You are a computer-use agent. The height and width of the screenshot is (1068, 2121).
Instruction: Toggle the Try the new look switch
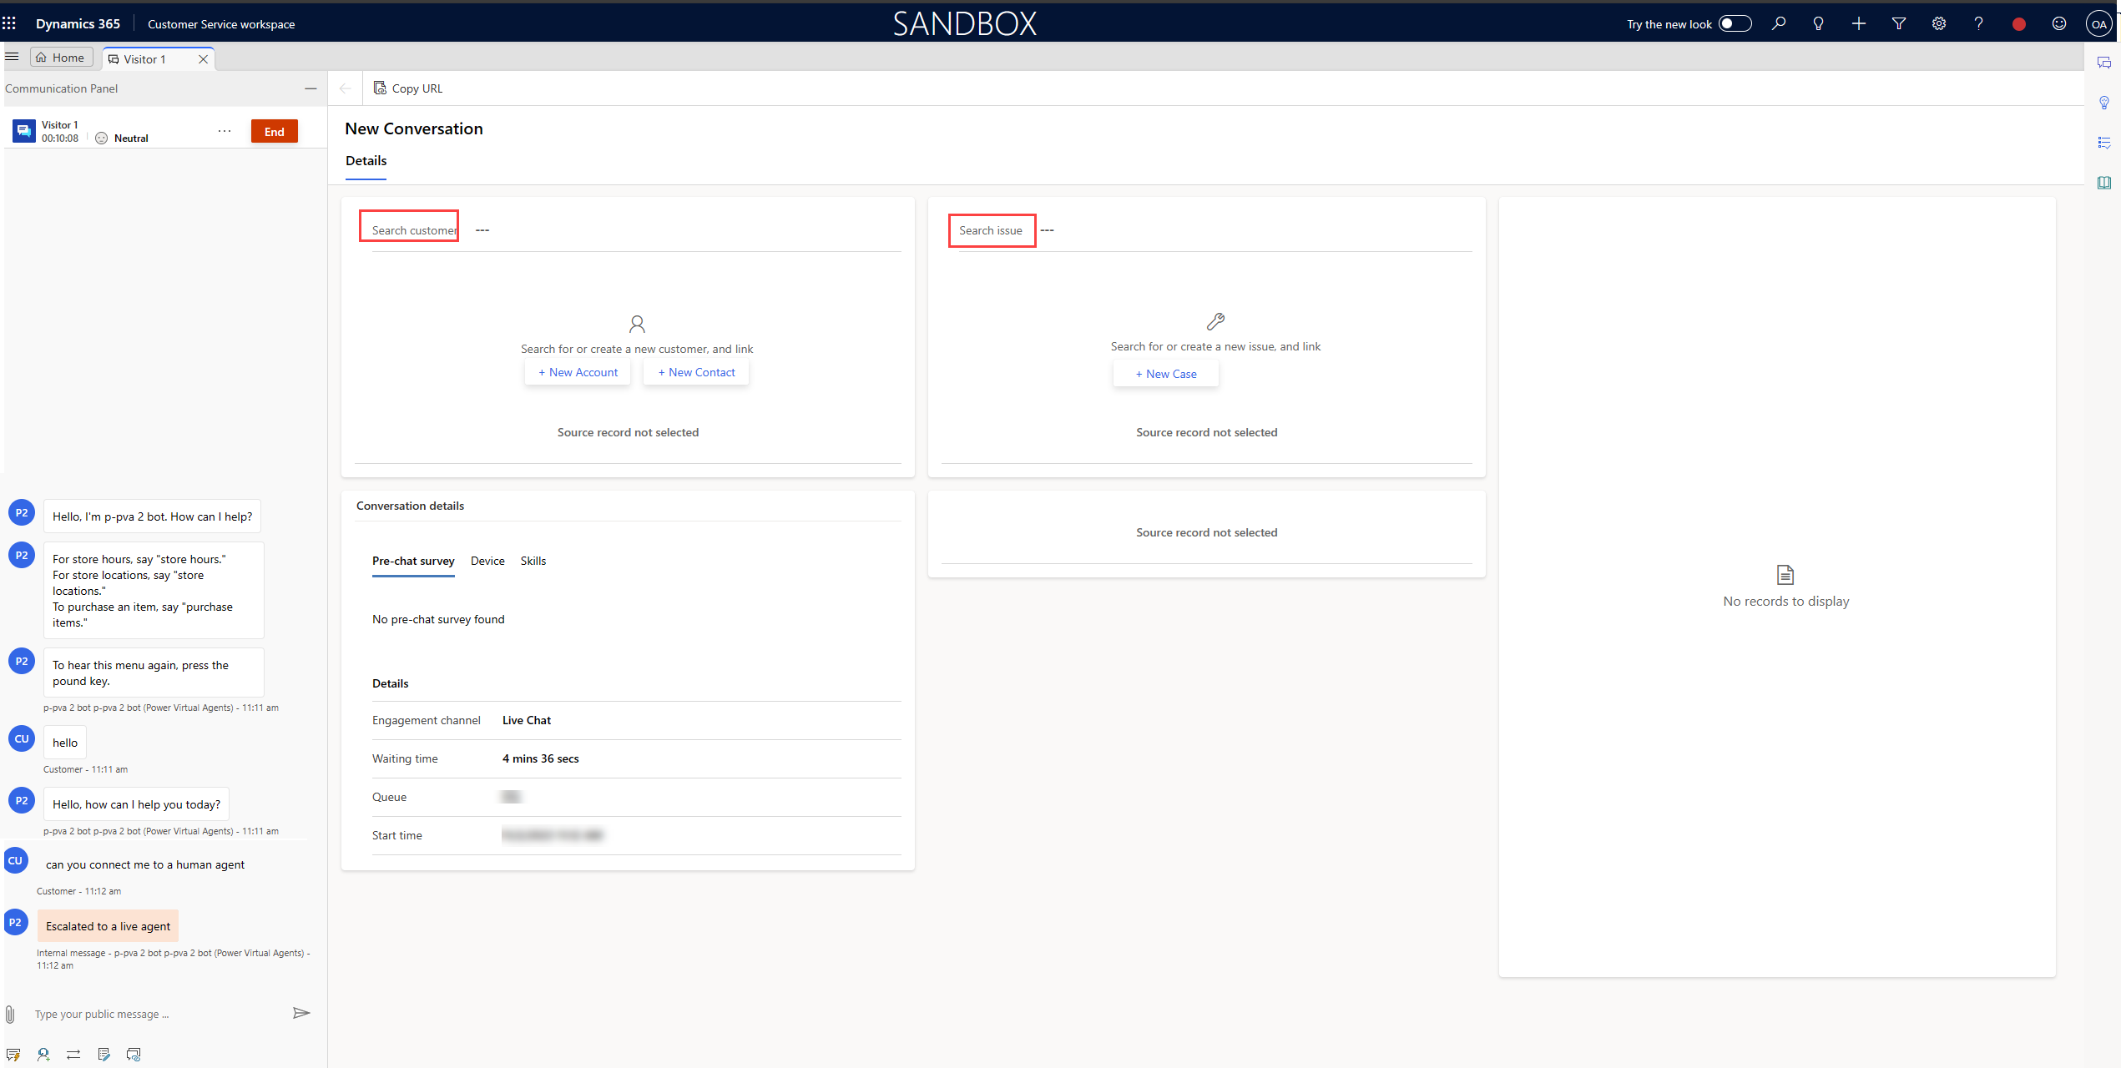pyautogui.click(x=1735, y=24)
